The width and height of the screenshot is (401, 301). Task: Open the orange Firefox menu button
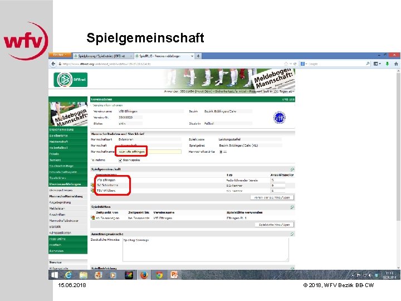point(60,55)
